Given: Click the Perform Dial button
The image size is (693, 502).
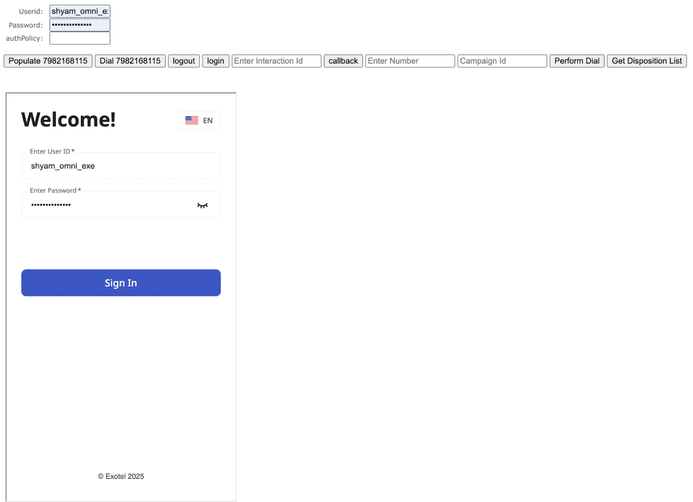Looking at the screenshot, I should 577,61.
